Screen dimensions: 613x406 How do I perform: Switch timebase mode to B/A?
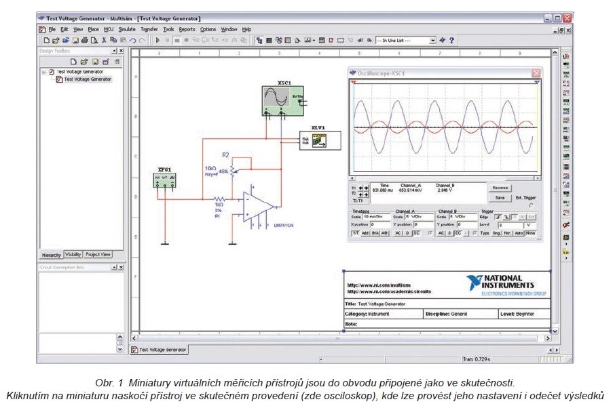pyautogui.click(x=375, y=232)
